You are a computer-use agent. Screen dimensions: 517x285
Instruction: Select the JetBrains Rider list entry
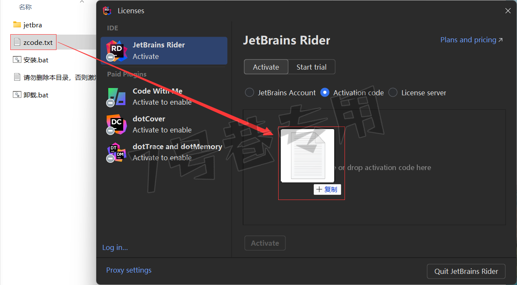164,50
